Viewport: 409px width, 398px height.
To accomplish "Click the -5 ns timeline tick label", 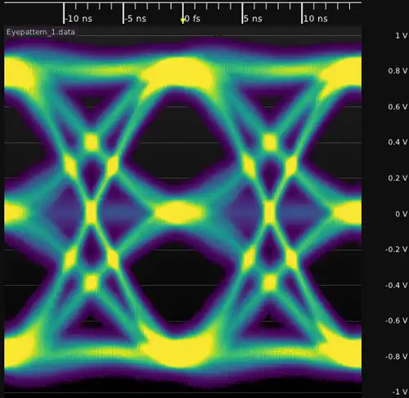I will pyautogui.click(x=136, y=19).
